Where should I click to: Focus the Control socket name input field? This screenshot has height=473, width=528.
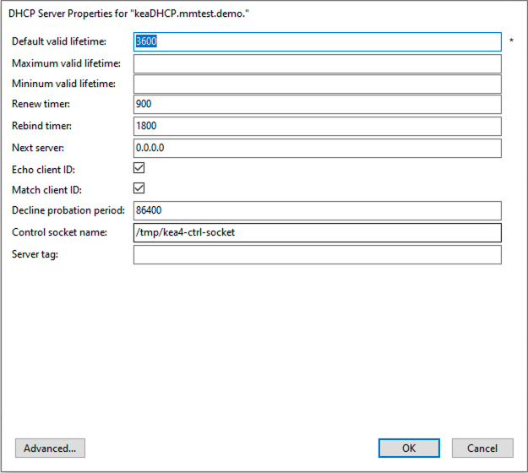coord(317,232)
